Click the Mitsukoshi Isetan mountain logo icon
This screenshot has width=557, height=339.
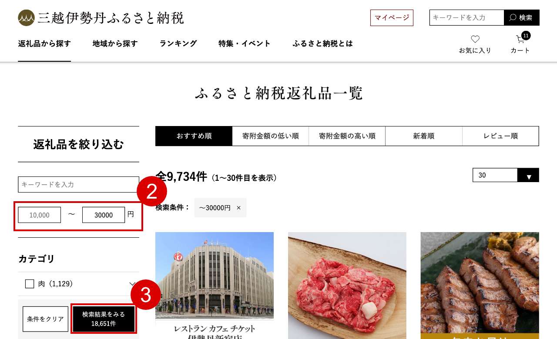(26, 18)
